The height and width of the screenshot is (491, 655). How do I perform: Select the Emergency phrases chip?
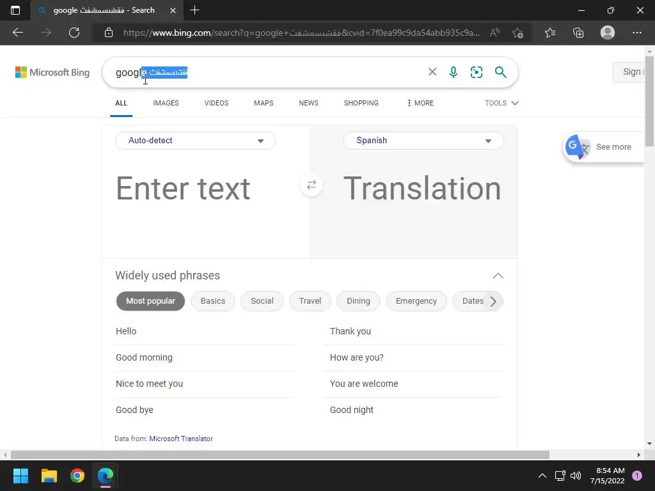pyautogui.click(x=416, y=301)
